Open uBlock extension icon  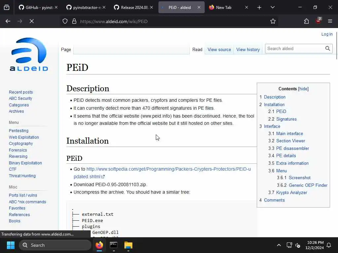[x=319, y=21]
